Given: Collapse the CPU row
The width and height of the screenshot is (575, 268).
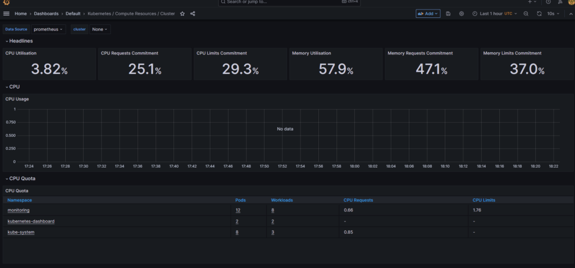Looking at the screenshot, I should (x=12, y=87).
